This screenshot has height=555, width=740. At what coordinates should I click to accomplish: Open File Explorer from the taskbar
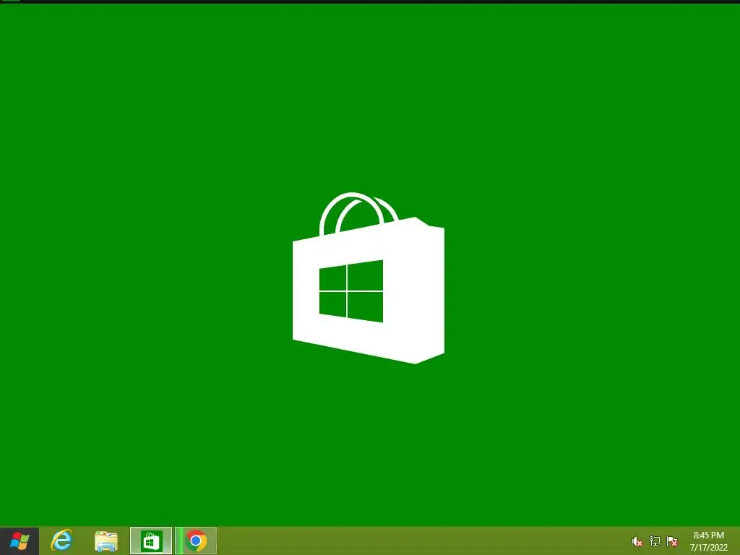pos(106,541)
